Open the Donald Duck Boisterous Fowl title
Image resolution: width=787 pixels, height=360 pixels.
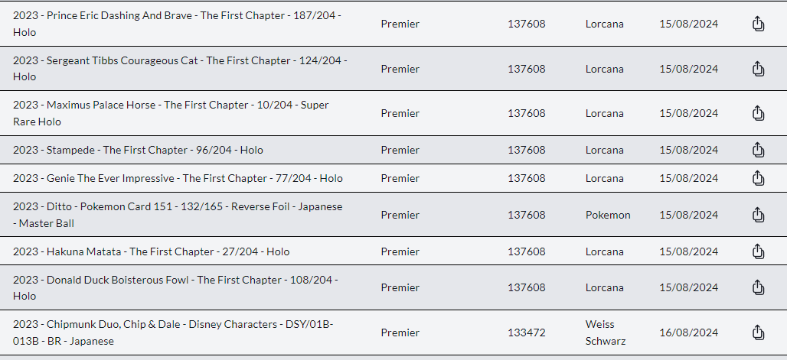(175, 287)
